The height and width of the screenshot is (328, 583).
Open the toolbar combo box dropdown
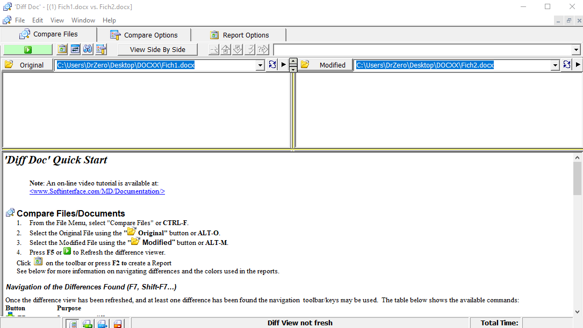[x=576, y=50]
